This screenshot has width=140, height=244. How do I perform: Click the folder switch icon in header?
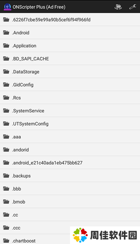(118, 7)
